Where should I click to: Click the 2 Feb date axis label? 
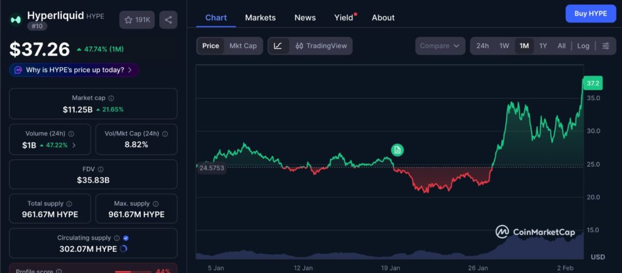tap(566, 268)
